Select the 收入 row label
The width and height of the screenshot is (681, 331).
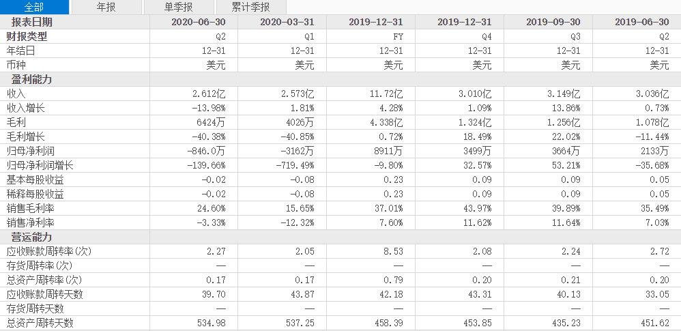16,93
